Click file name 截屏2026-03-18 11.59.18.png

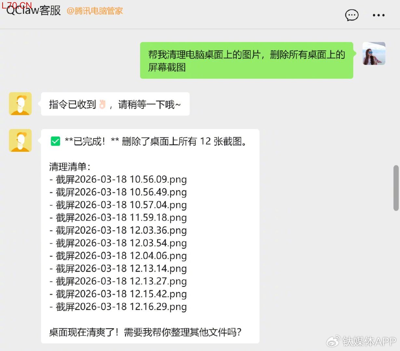[x=121, y=218]
